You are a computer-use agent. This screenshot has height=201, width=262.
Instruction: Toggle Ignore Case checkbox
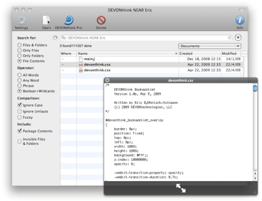pos(19,105)
